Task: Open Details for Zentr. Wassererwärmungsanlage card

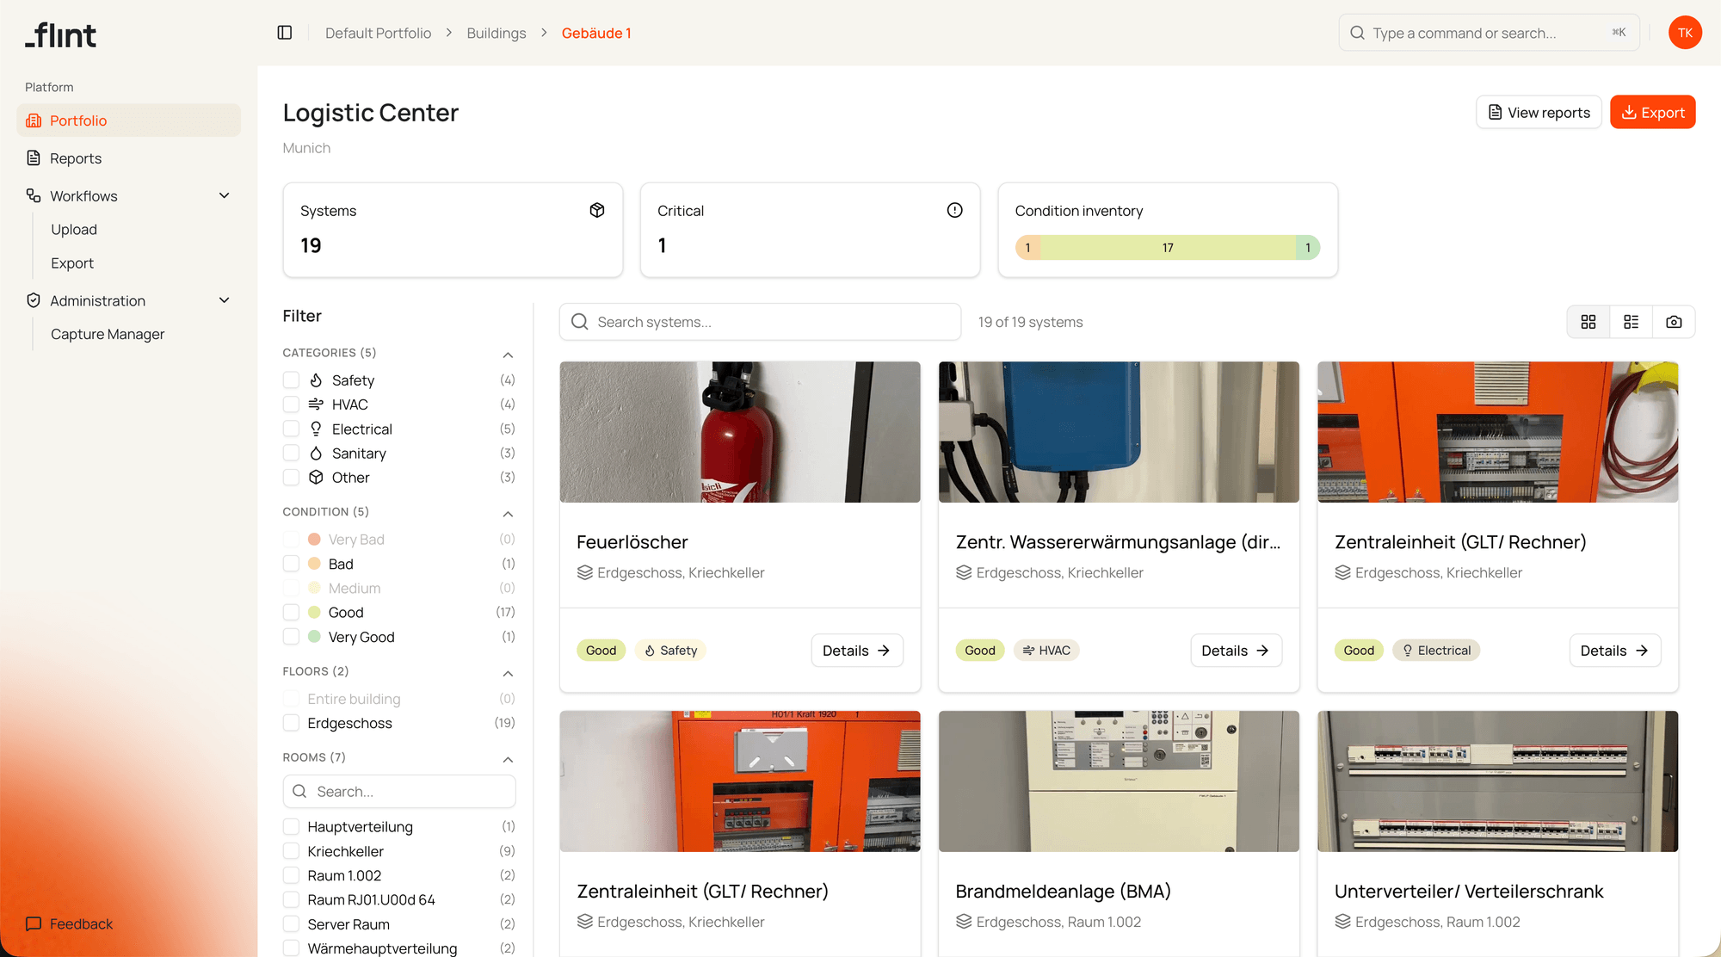Action: coord(1236,650)
